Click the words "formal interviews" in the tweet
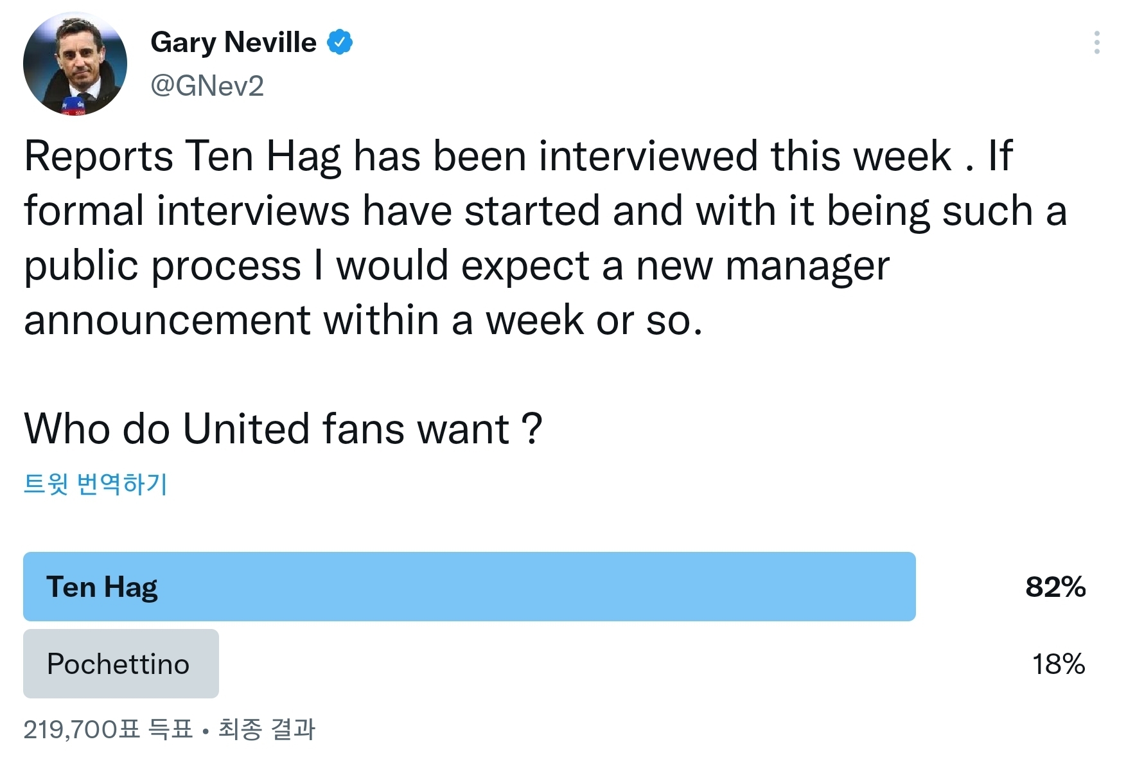1135x762 pixels. tap(186, 211)
